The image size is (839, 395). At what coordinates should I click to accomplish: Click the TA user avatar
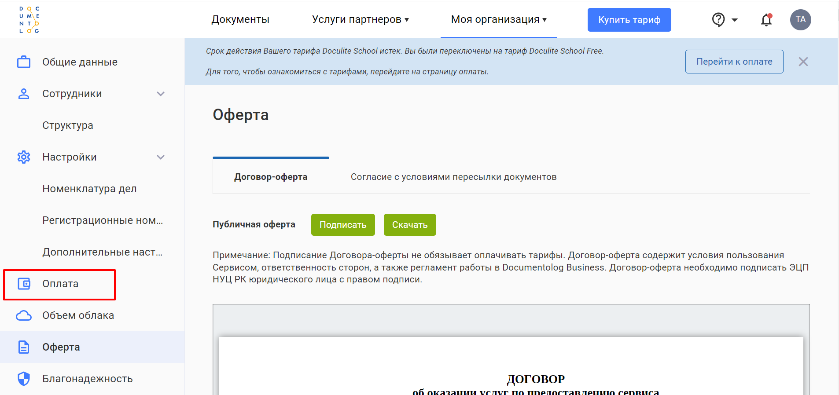pyautogui.click(x=800, y=20)
